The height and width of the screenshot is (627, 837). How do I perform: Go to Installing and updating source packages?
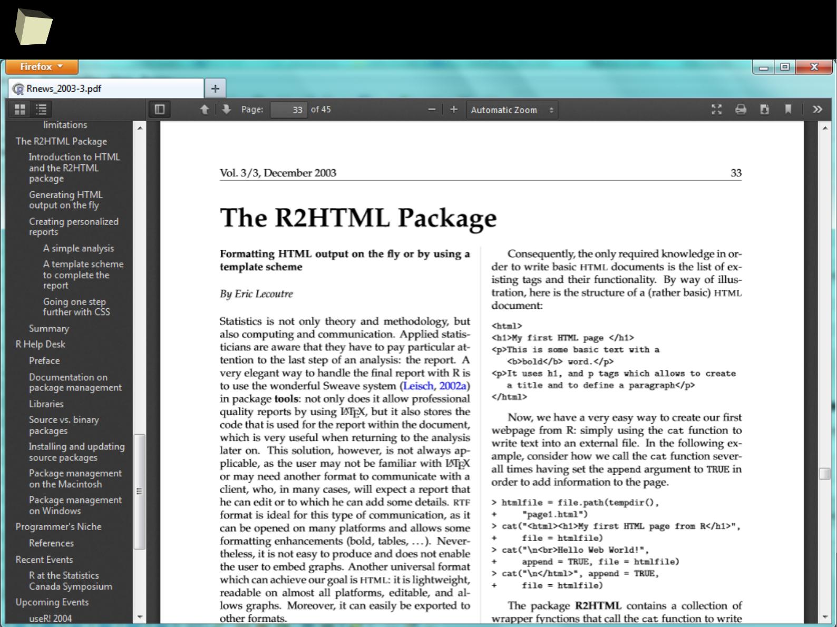(x=77, y=452)
